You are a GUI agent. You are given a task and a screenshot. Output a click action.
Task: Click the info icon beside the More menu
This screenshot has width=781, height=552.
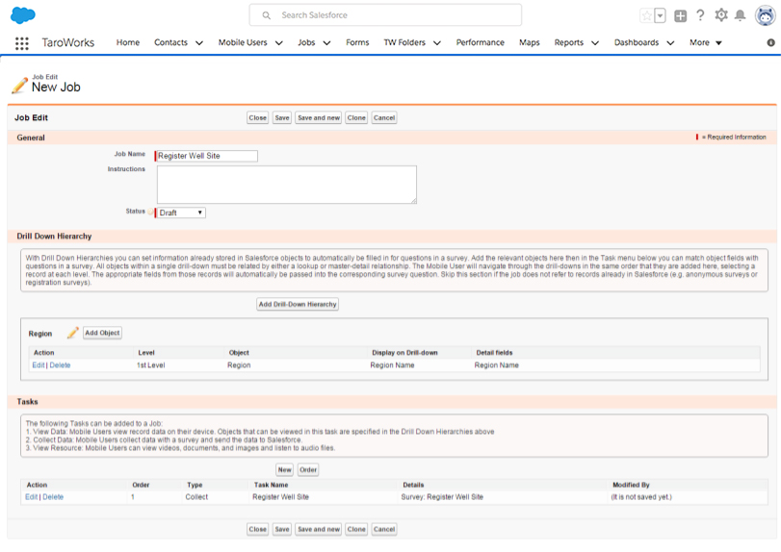tap(771, 42)
